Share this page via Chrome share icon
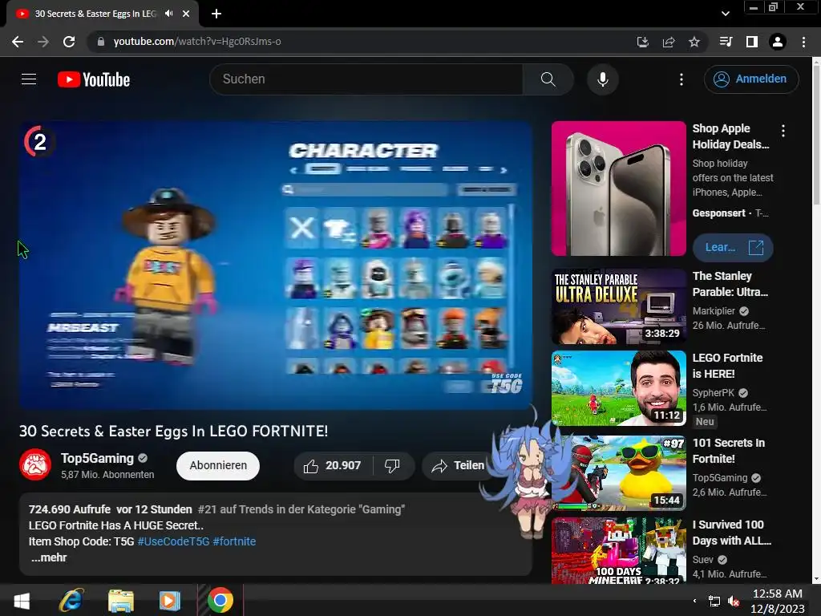Screen dimensions: 821x616 tap(669, 42)
